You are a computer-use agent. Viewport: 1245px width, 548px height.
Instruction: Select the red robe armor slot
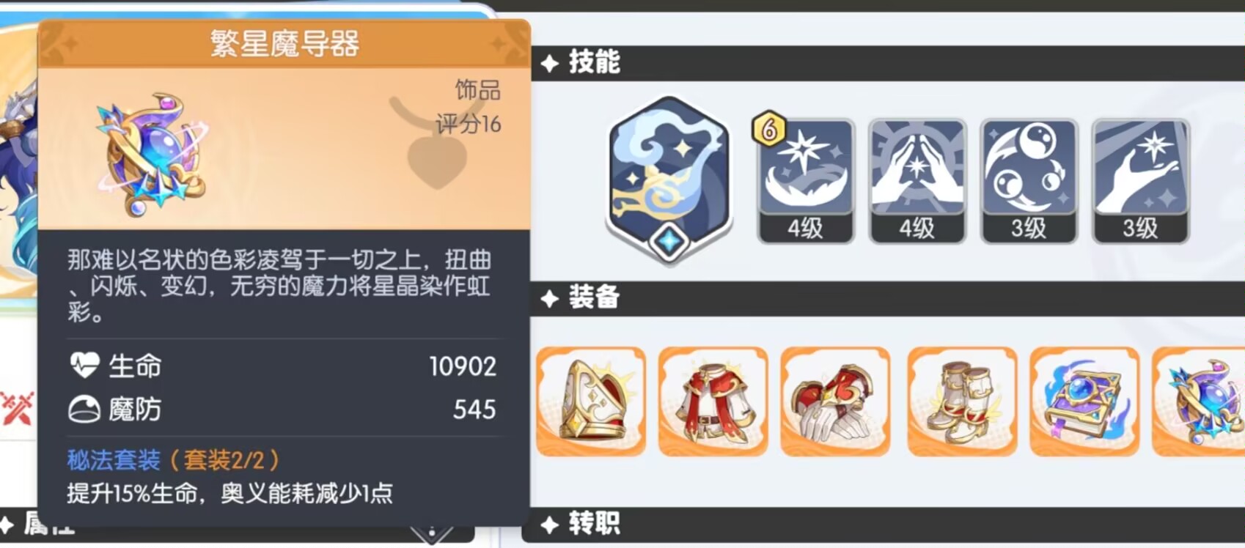[x=713, y=401]
